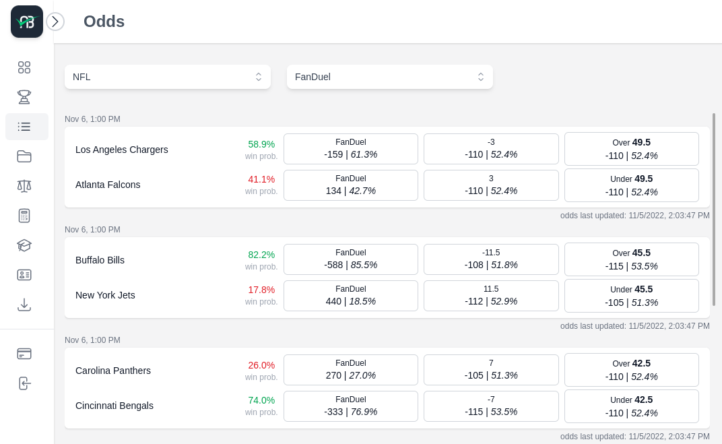The height and width of the screenshot is (444, 722).
Task: Click odds last updated text under Chargers game
Action: tap(635, 216)
